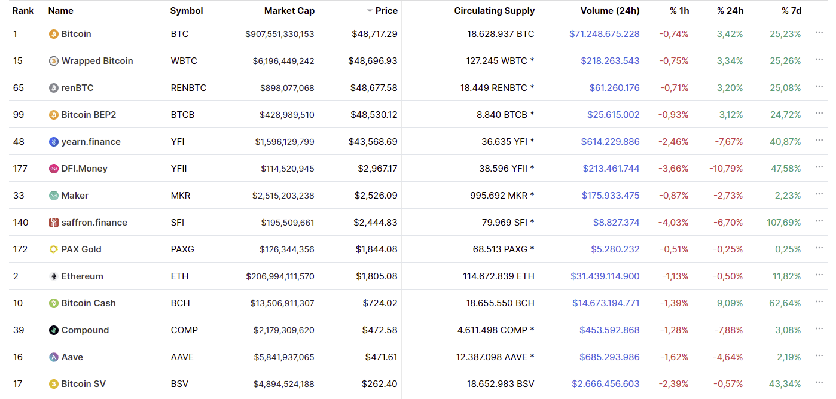Screen dimensions: 836x399
Task: Click the saffron.finance logo icon
Action: point(54,223)
